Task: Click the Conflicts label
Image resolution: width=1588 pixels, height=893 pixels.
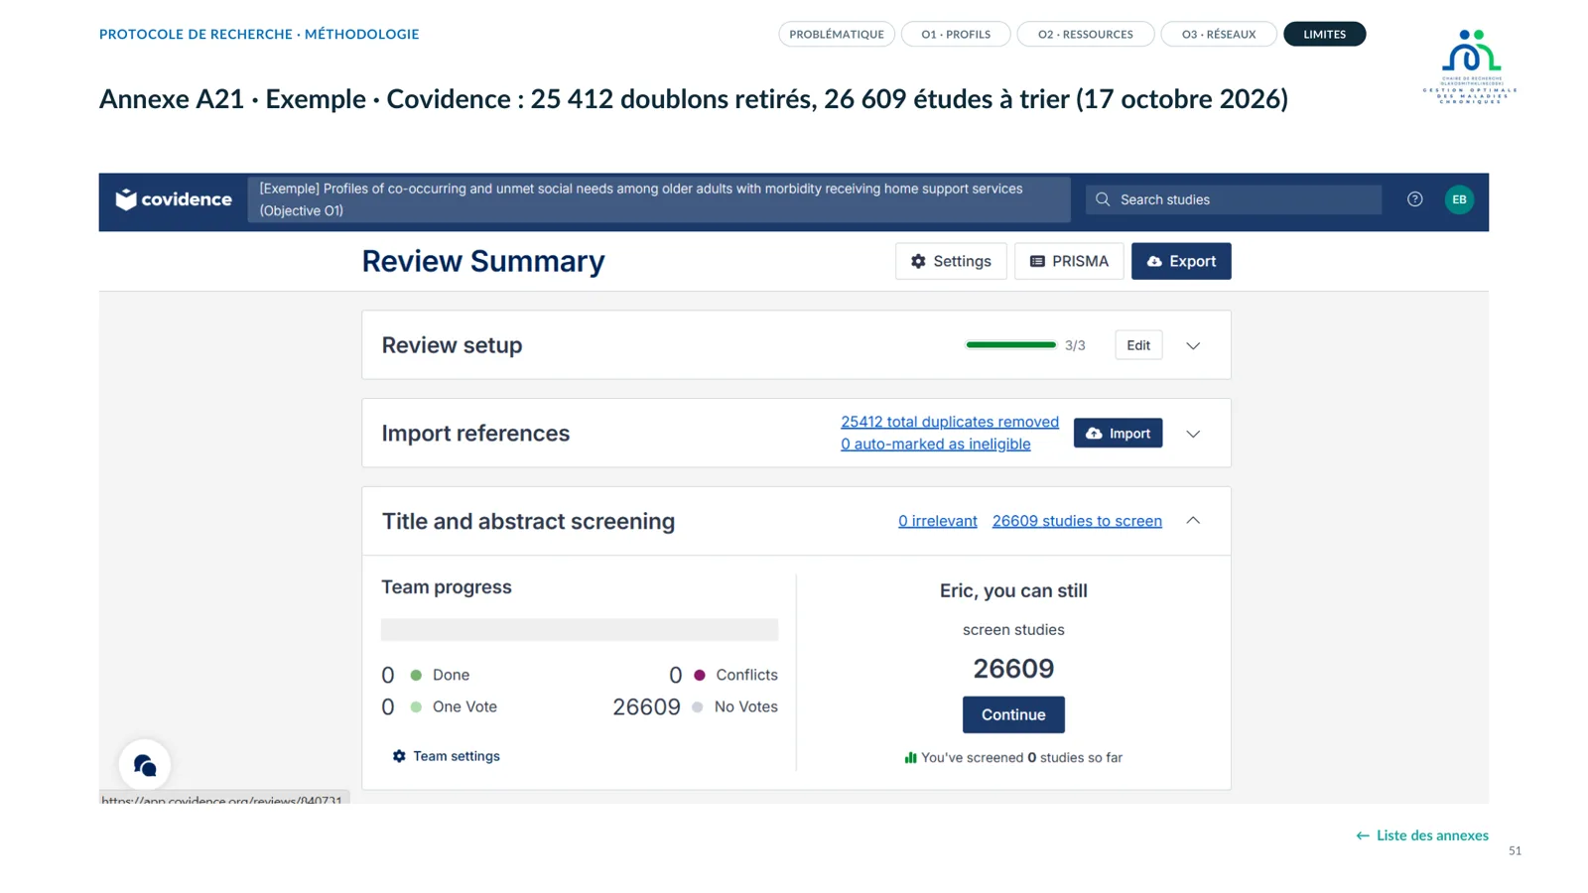Action: pyautogui.click(x=746, y=675)
